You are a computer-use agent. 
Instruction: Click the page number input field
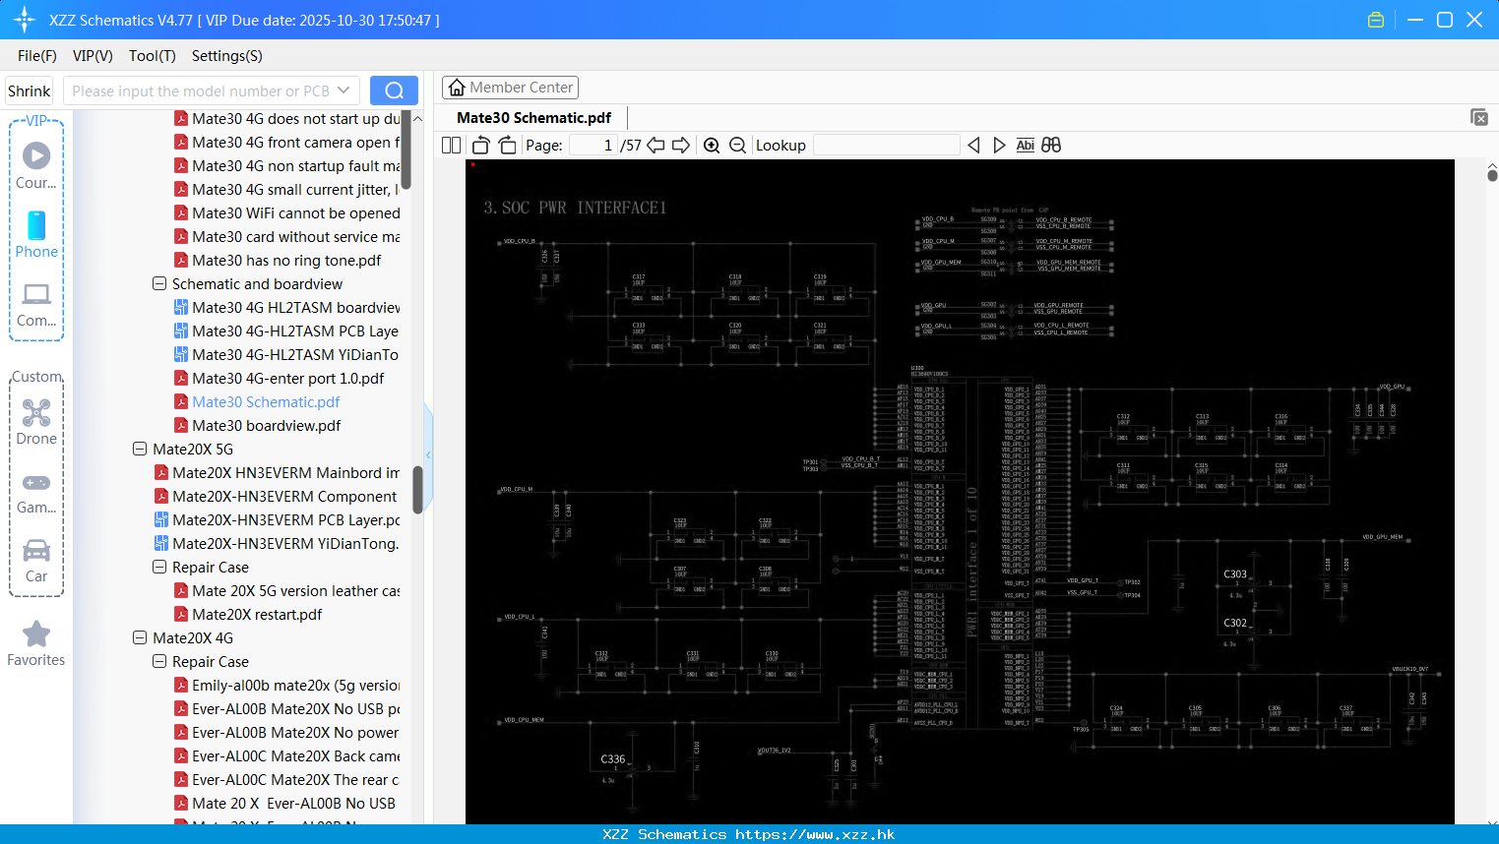coord(593,145)
